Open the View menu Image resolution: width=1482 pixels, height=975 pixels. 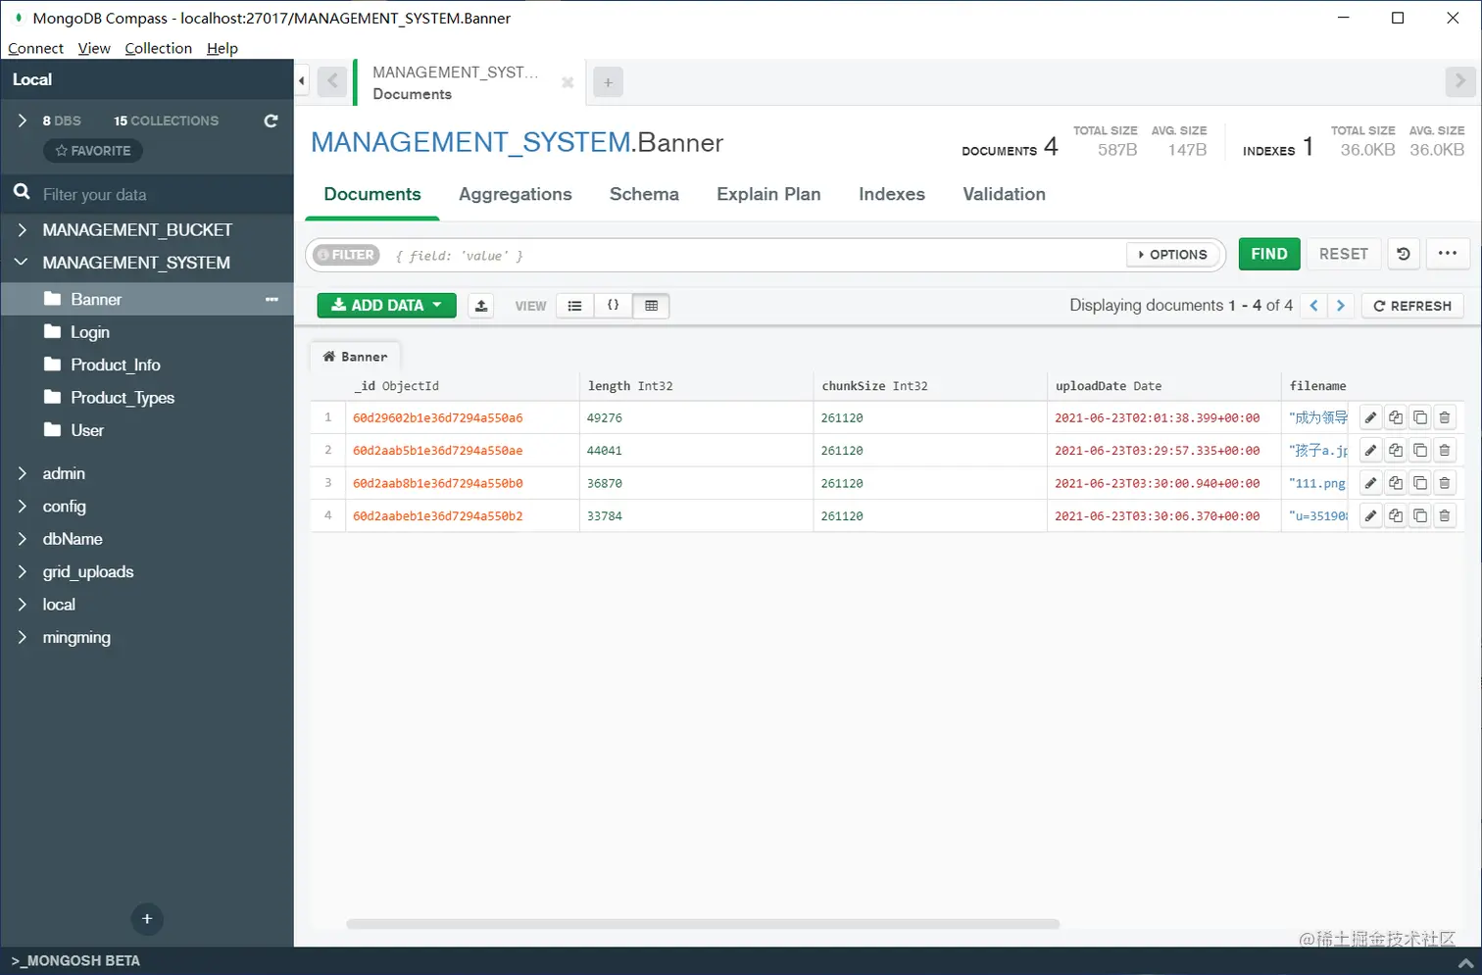pyautogui.click(x=94, y=48)
